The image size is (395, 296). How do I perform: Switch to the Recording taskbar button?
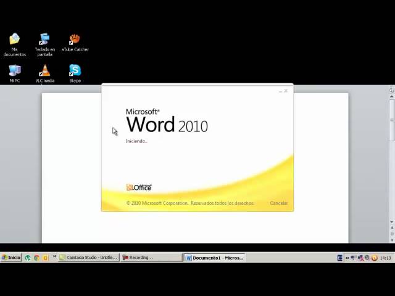[151, 258]
